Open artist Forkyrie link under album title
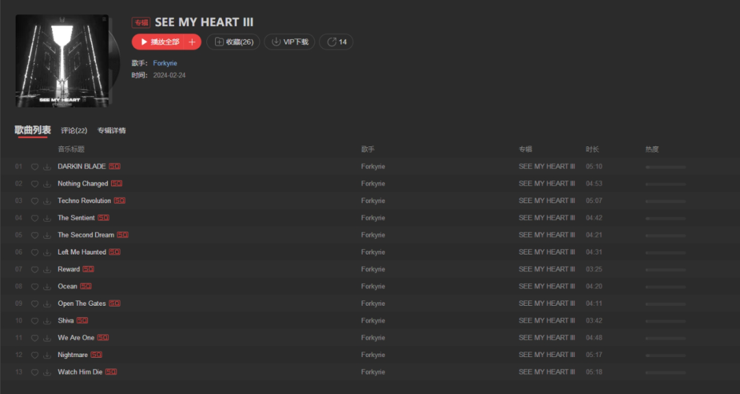Viewport: 740px width, 394px height. click(165, 63)
